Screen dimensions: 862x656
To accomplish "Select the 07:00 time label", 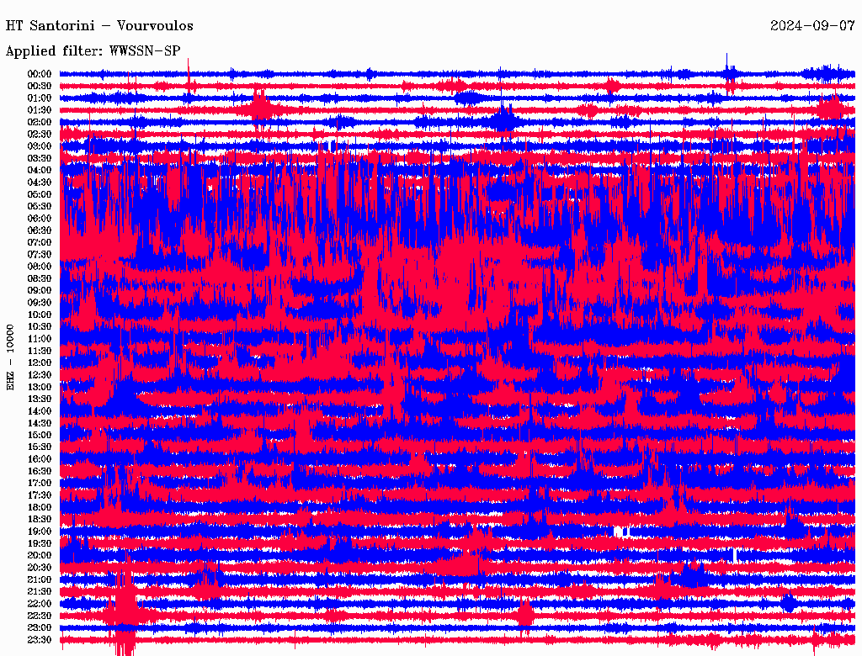I will coord(40,242).
